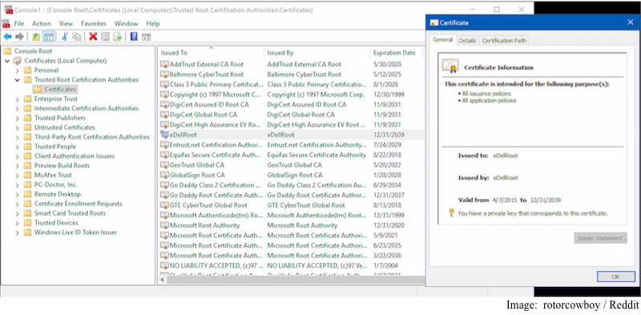641x315 pixels.
Task: Switch to the Certification Path tab
Action: click(x=504, y=41)
